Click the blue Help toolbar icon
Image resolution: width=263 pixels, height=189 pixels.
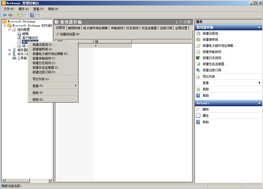point(32,15)
